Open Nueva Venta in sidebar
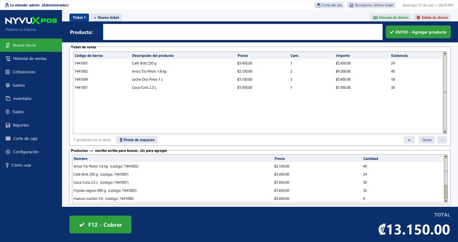 pyautogui.click(x=31, y=45)
